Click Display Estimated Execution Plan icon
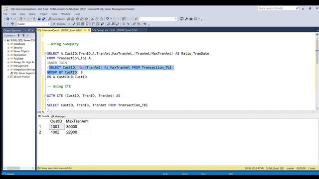The image size is (319, 179). 78,24
